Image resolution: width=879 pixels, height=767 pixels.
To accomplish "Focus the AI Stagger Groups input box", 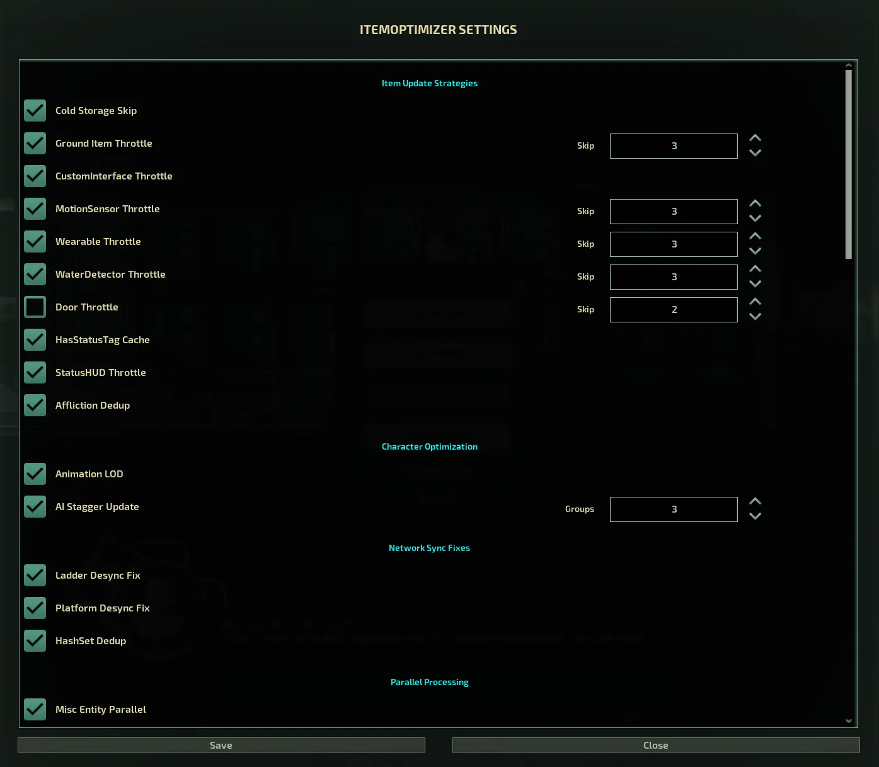I will click(x=674, y=509).
